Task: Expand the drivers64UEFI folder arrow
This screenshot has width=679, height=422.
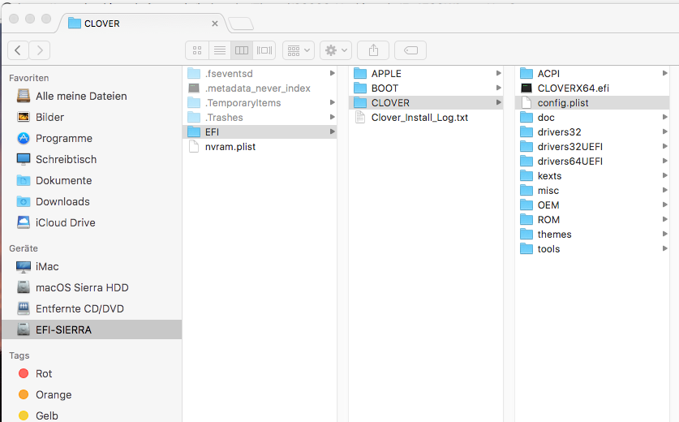Action: click(x=664, y=161)
